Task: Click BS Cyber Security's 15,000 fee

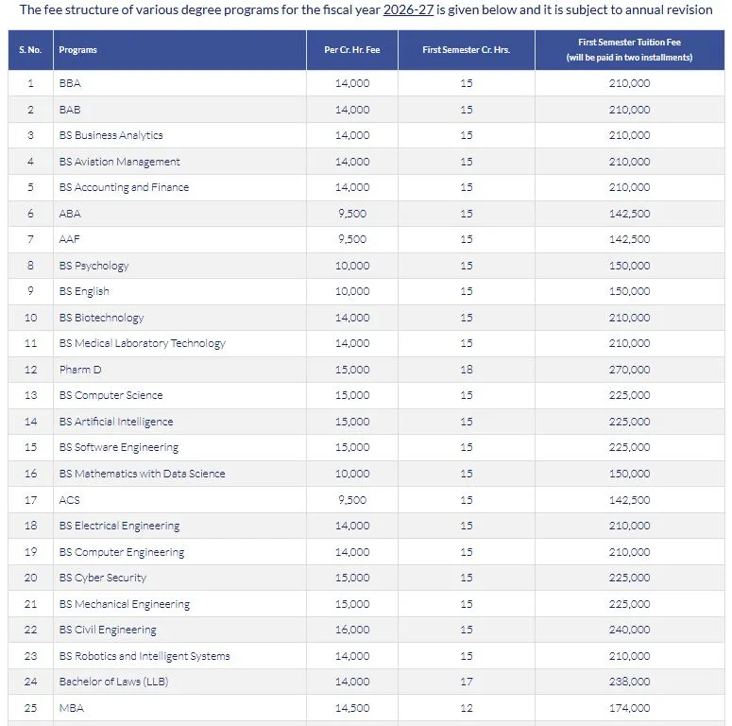Action: click(352, 578)
